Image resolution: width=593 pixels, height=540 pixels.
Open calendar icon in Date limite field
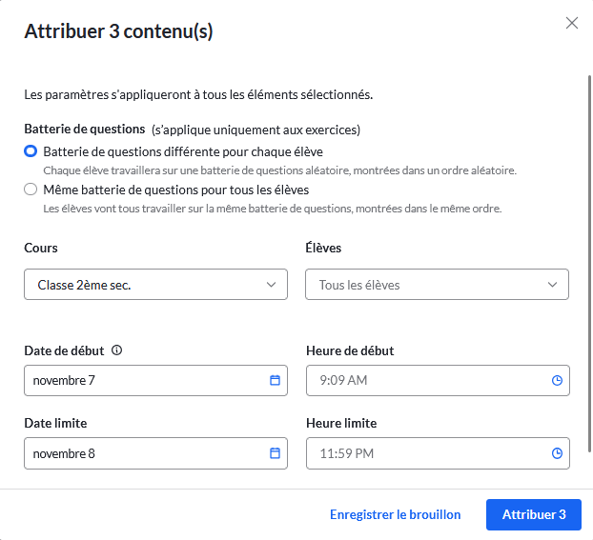pyautogui.click(x=275, y=453)
